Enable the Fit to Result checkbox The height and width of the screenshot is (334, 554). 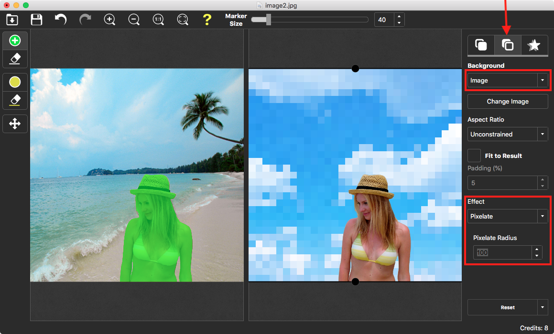[x=474, y=156]
